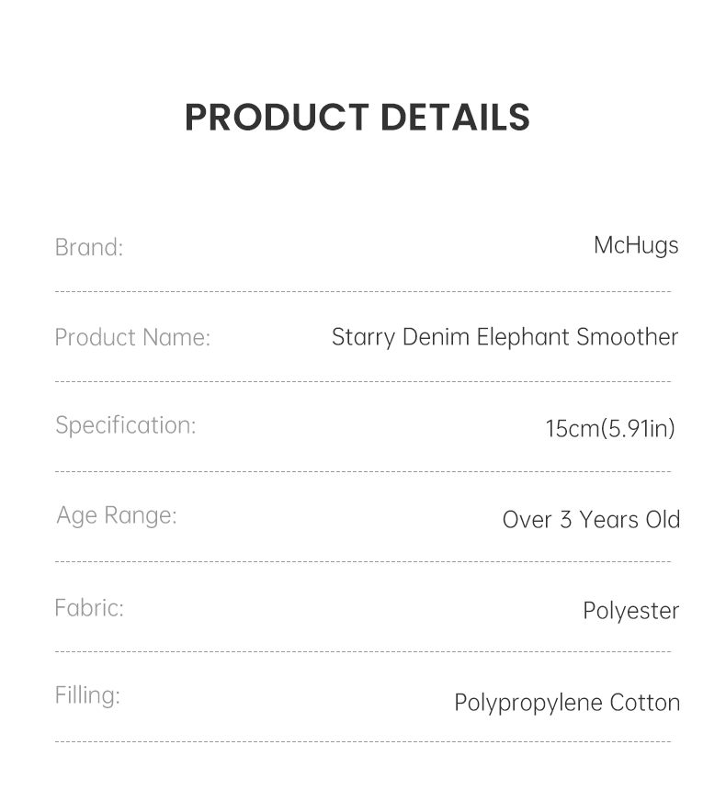Click the word DETAILS in the heading

point(455,118)
